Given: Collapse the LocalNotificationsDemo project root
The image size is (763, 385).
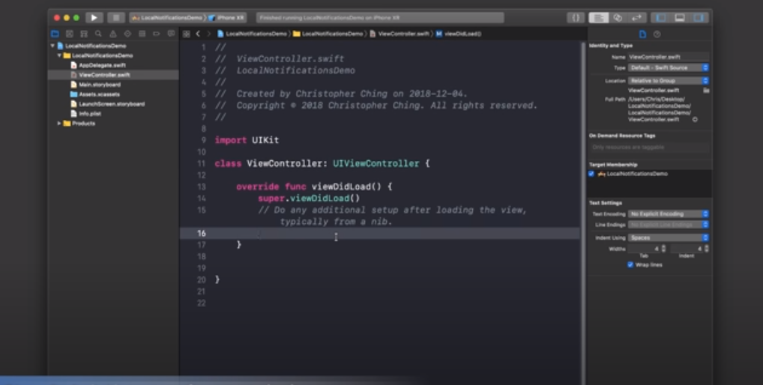Looking at the screenshot, I should [52, 46].
